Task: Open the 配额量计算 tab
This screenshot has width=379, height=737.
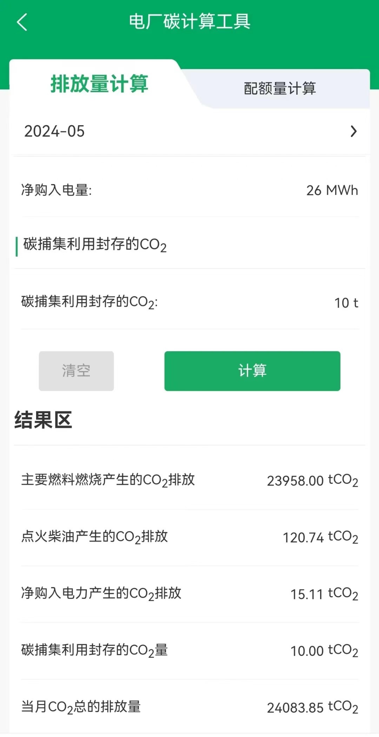Action: tap(280, 88)
